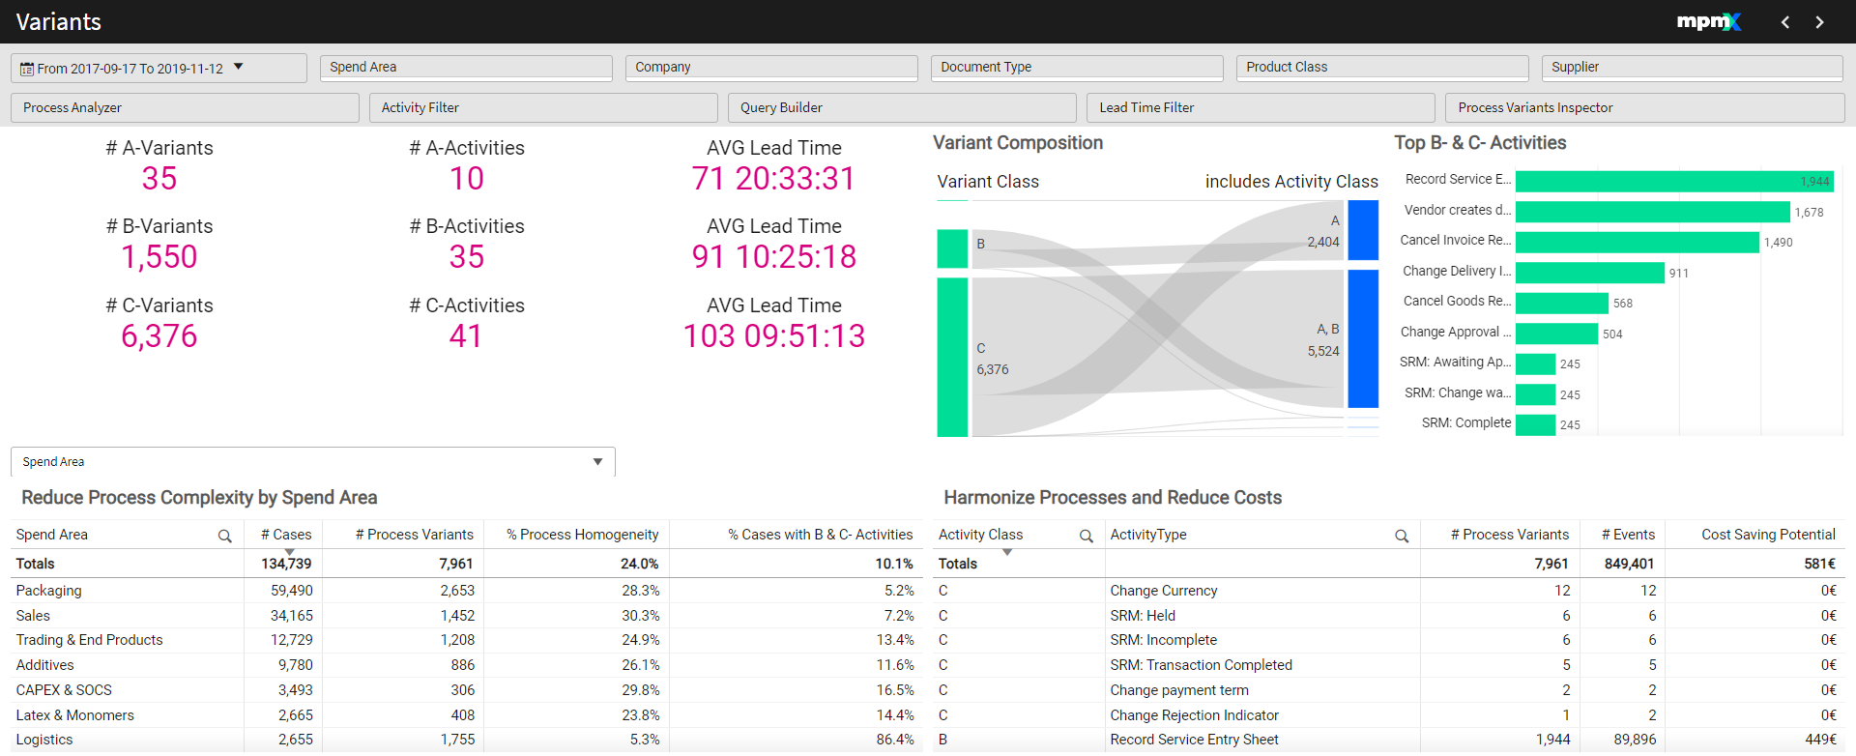The image size is (1856, 756).
Task: Select the Cancel Invoice Re... bar
Action: coord(1638,242)
